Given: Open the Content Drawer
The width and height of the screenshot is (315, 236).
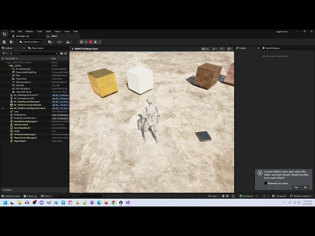Looking at the screenshot, I should [11, 196].
